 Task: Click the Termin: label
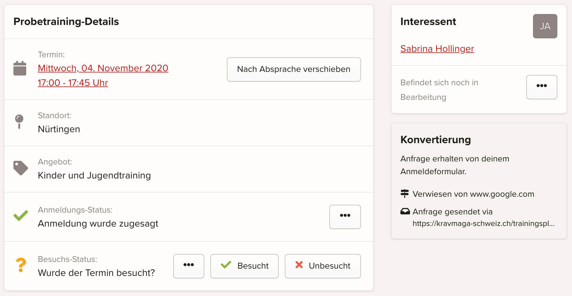pos(51,55)
